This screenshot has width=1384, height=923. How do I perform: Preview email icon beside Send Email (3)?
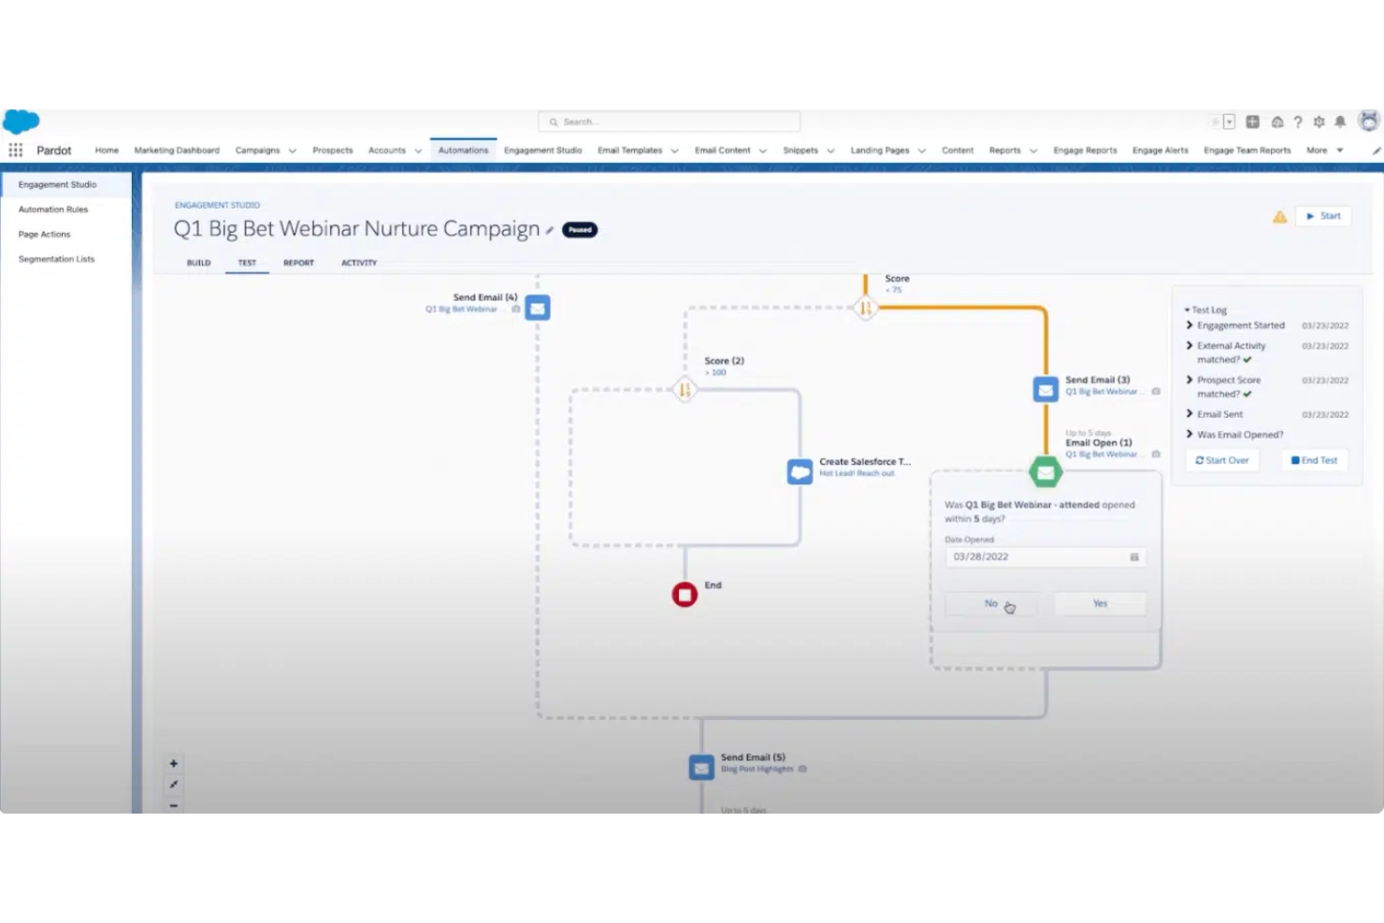(1156, 392)
